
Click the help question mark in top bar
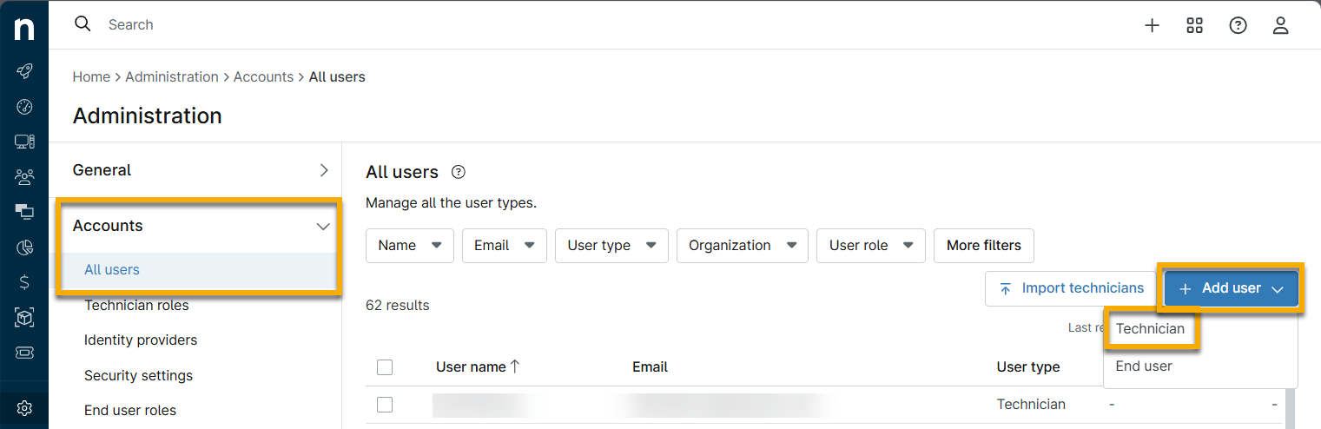[x=1238, y=25]
